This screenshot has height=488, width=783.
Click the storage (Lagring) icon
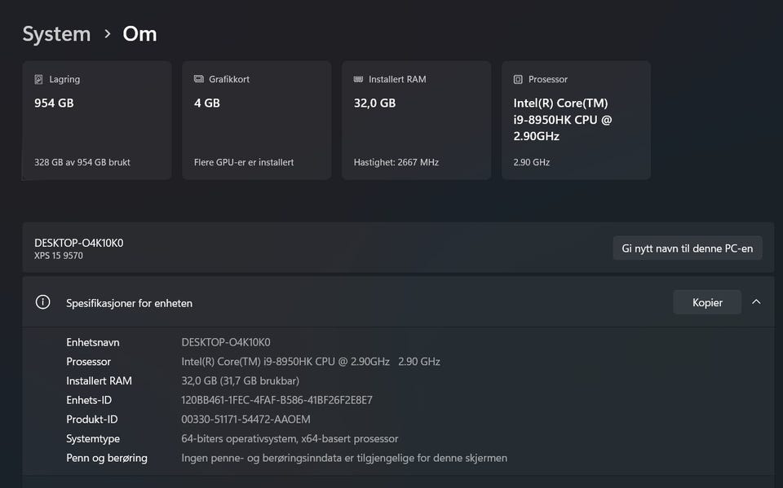(x=38, y=80)
